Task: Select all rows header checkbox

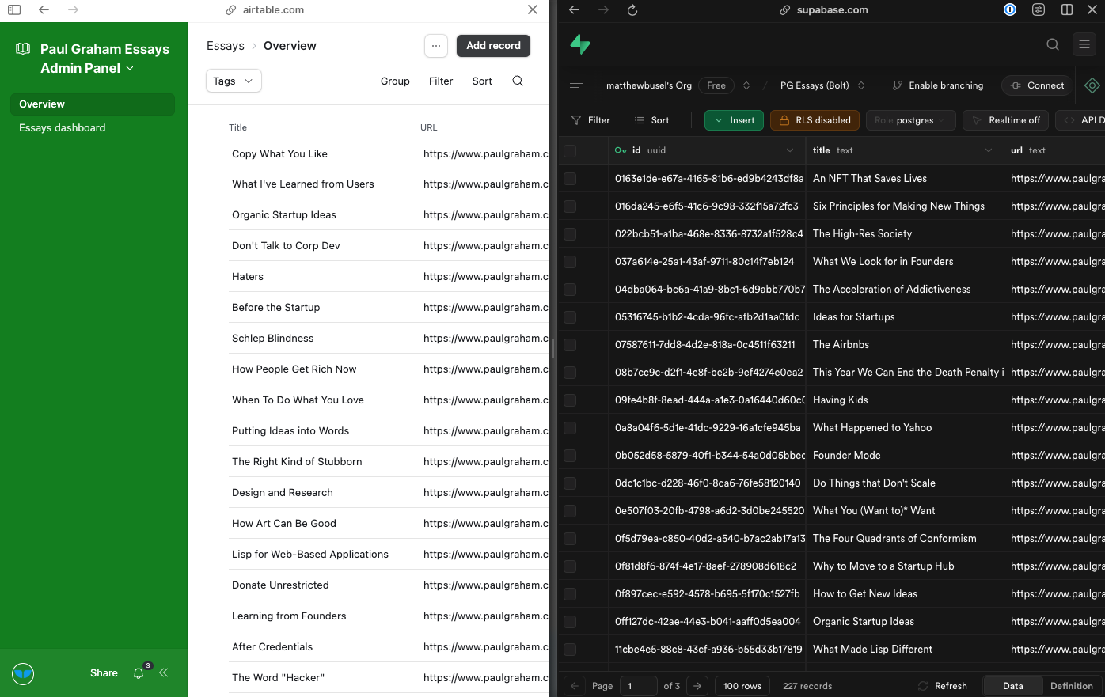Action: tap(570, 150)
